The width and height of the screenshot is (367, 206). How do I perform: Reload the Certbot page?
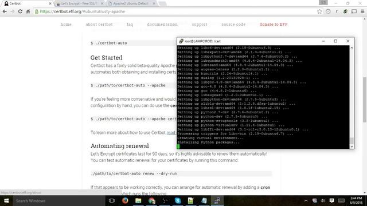(21, 11)
